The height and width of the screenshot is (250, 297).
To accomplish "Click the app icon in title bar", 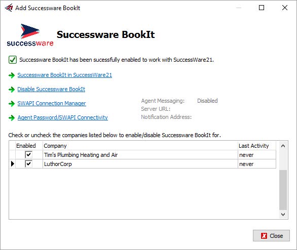I will [x=9, y=8].
